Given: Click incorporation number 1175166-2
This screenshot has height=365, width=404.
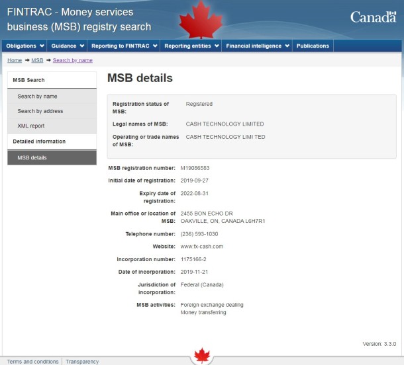Looking at the screenshot, I should coord(193,259).
